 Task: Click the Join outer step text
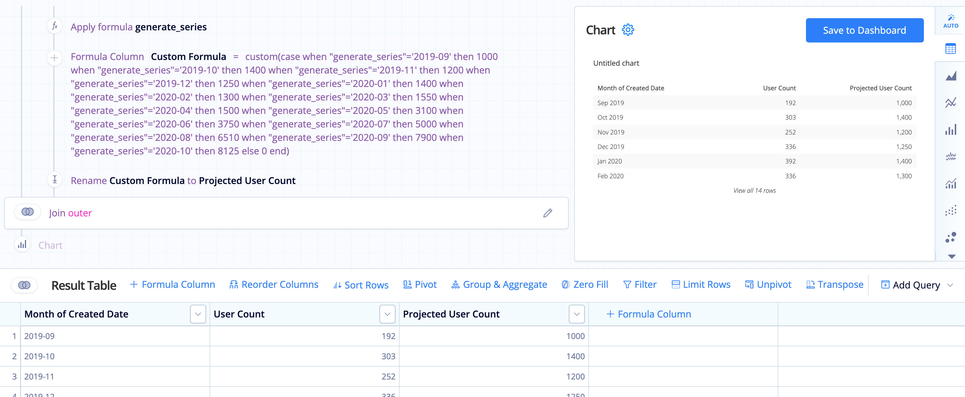[x=70, y=213]
